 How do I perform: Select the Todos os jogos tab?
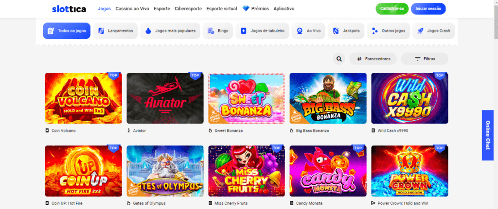pyautogui.click(x=67, y=31)
